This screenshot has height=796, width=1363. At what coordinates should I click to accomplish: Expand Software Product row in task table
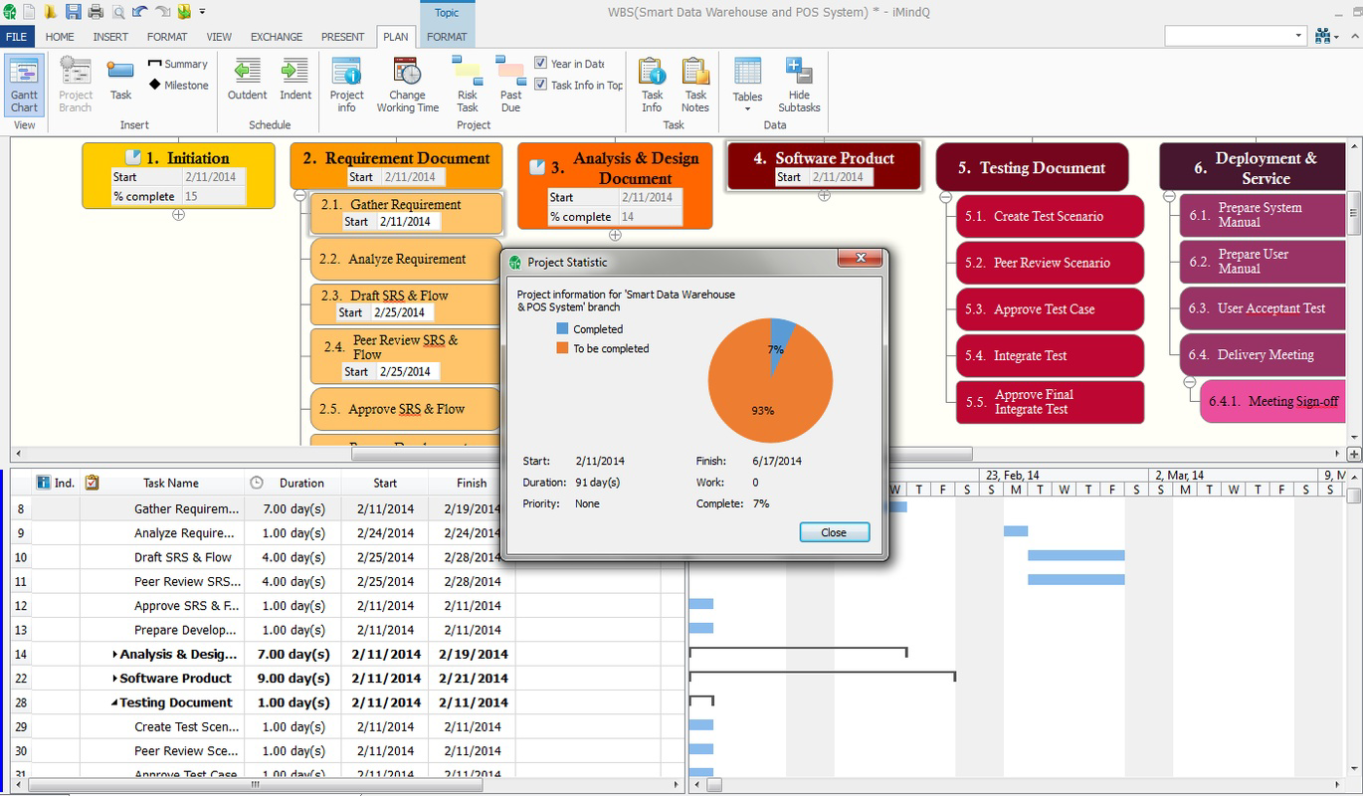click(x=115, y=678)
